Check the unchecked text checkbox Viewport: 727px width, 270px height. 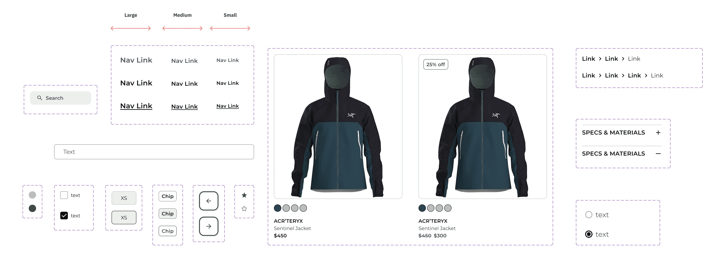pos(64,195)
